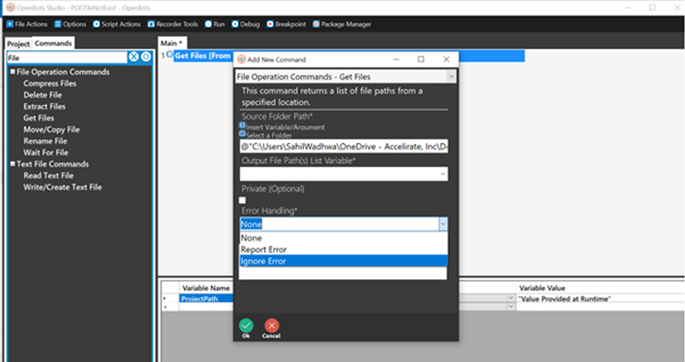685x362 pixels.
Task: Click the green Ok checkmark icon
Action: [246, 325]
